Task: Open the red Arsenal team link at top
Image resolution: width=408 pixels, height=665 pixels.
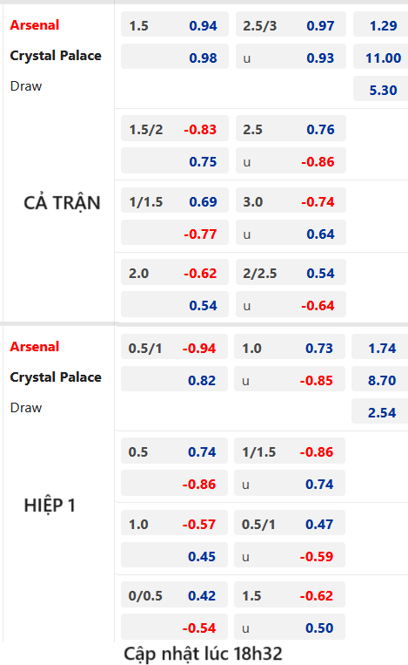Action: pyautogui.click(x=34, y=25)
